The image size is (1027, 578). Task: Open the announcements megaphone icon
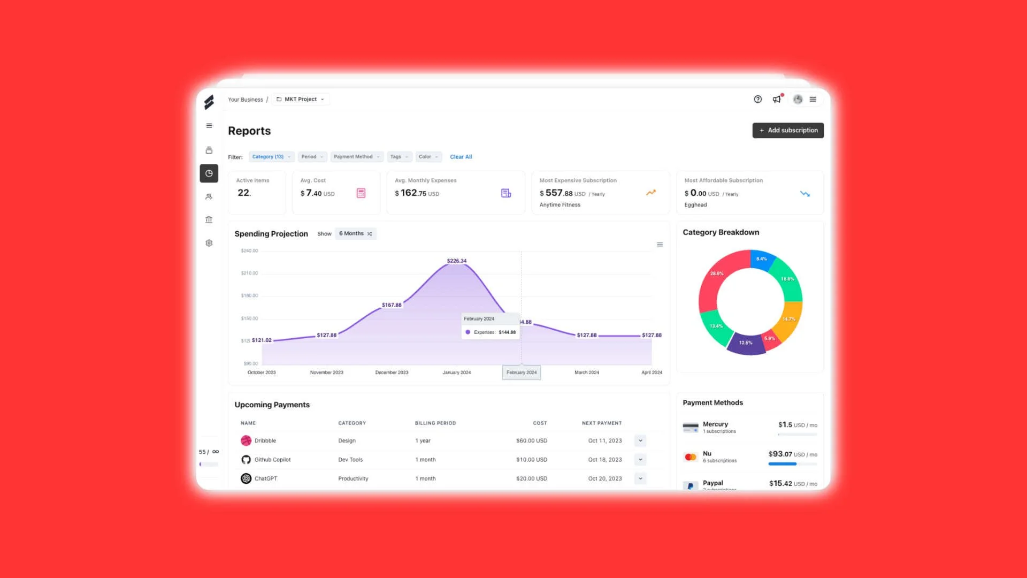coord(777,100)
